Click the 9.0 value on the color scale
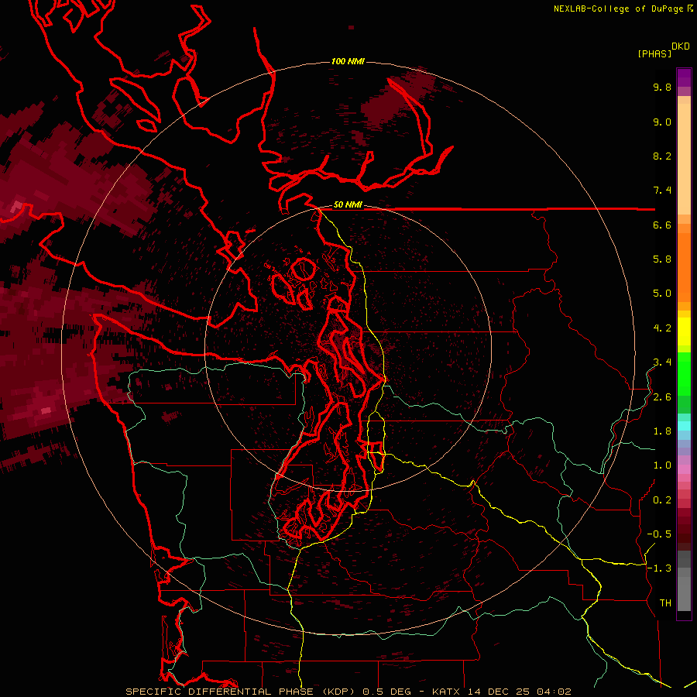Image resolution: width=697 pixels, height=697 pixels. coord(662,122)
